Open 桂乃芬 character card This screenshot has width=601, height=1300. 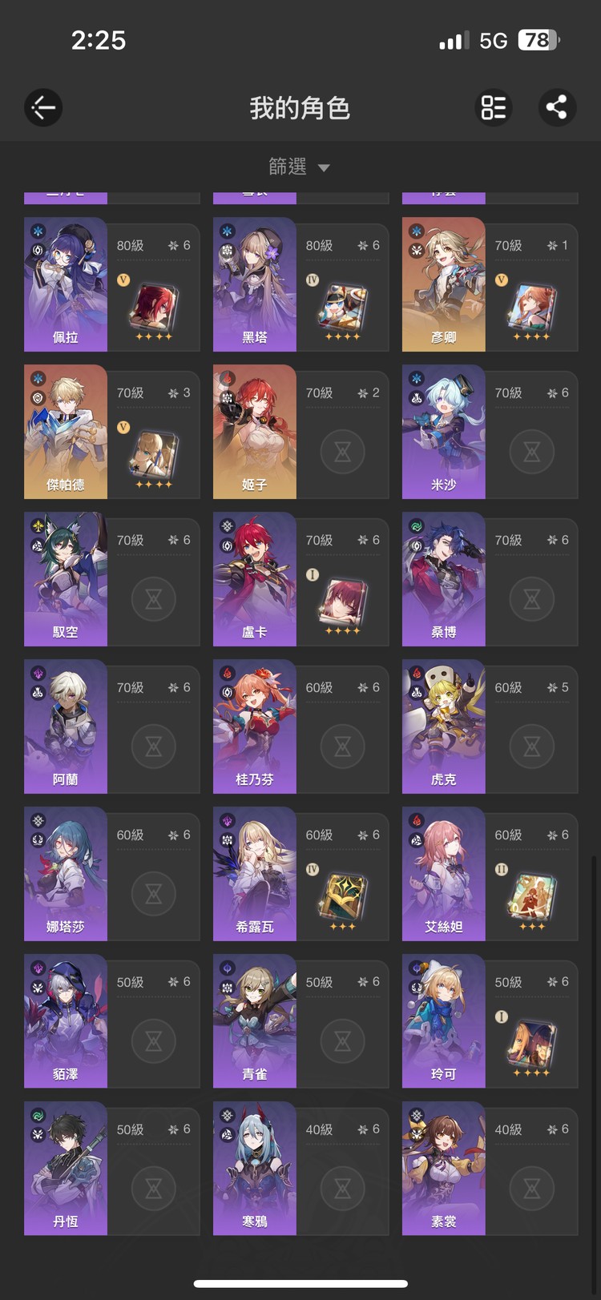coord(301,726)
